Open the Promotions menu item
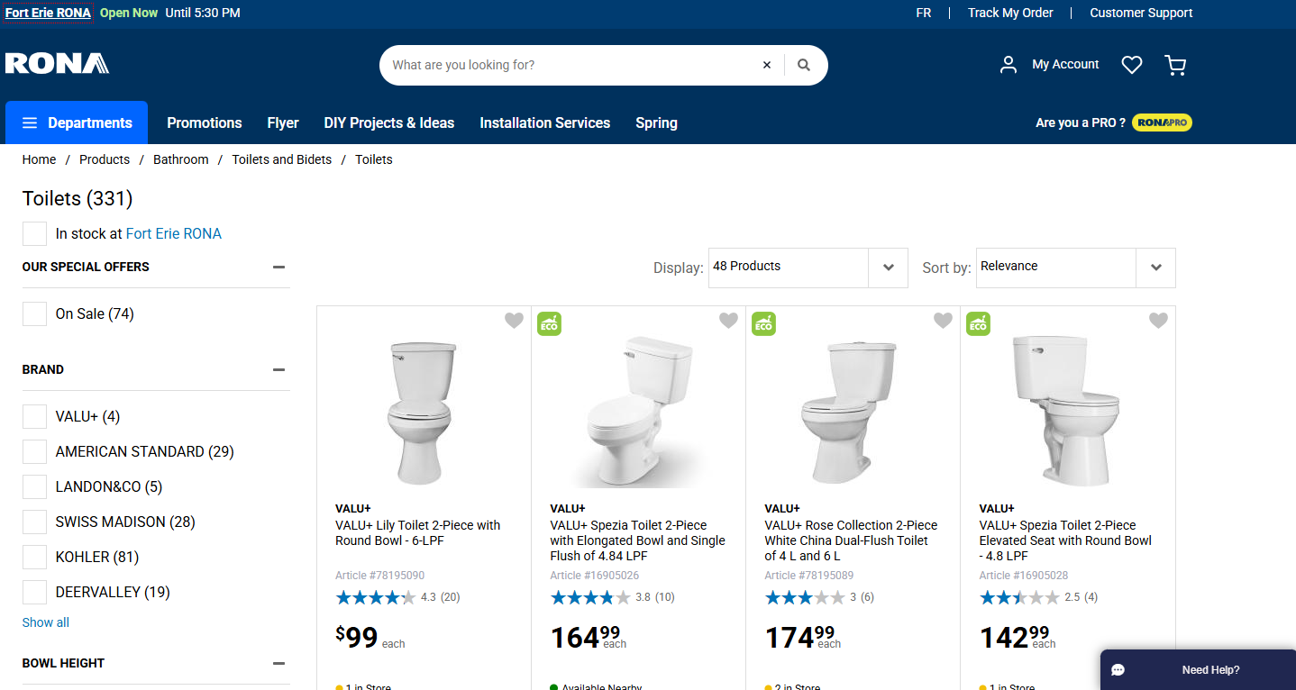 (205, 123)
